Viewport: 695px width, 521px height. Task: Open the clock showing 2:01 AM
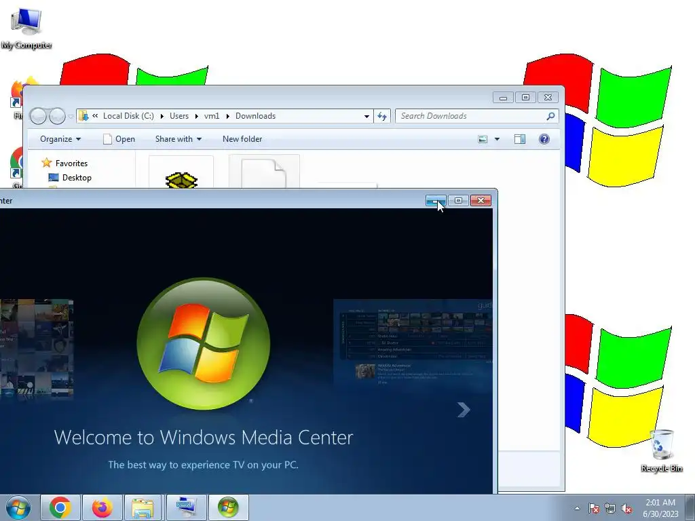pyautogui.click(x=660, y=507)
